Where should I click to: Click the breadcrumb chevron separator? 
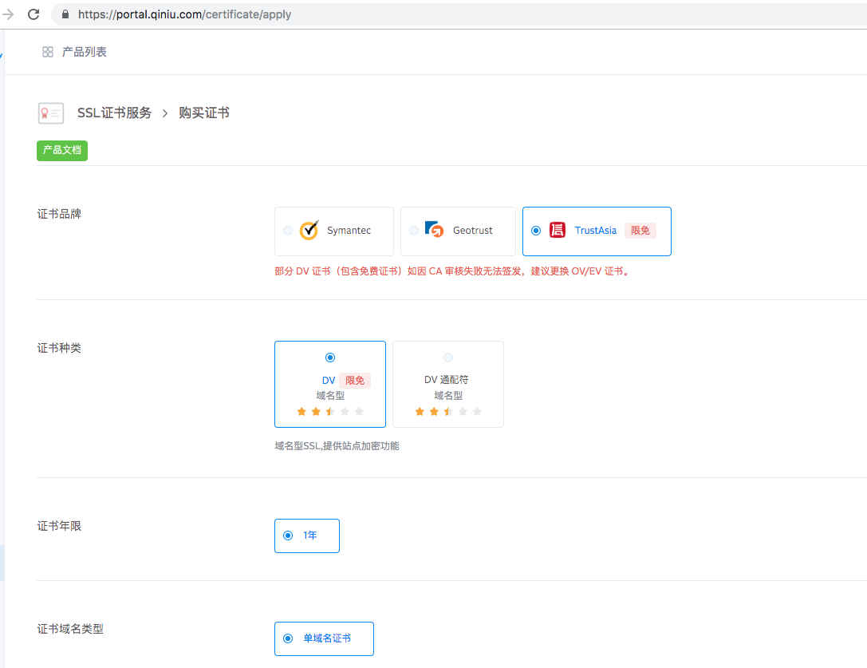(x=165, y=113)
